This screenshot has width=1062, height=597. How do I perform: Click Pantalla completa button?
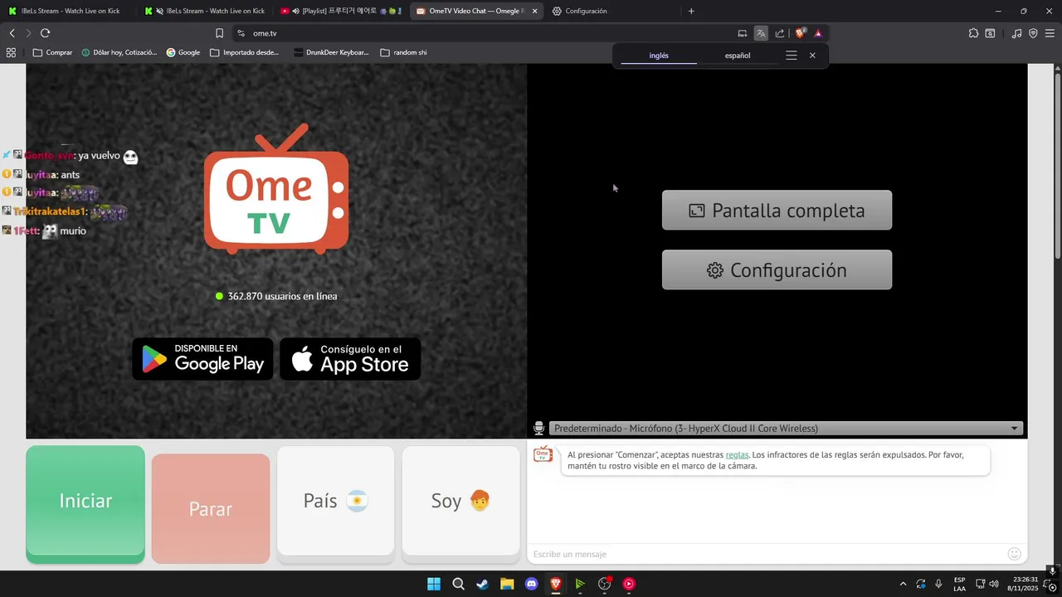point(777,211)
